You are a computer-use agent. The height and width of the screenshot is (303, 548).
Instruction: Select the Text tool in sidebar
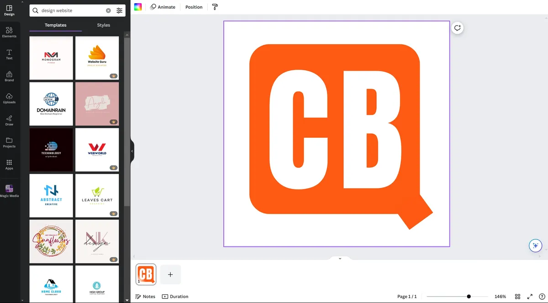click(x=9, y=54)
